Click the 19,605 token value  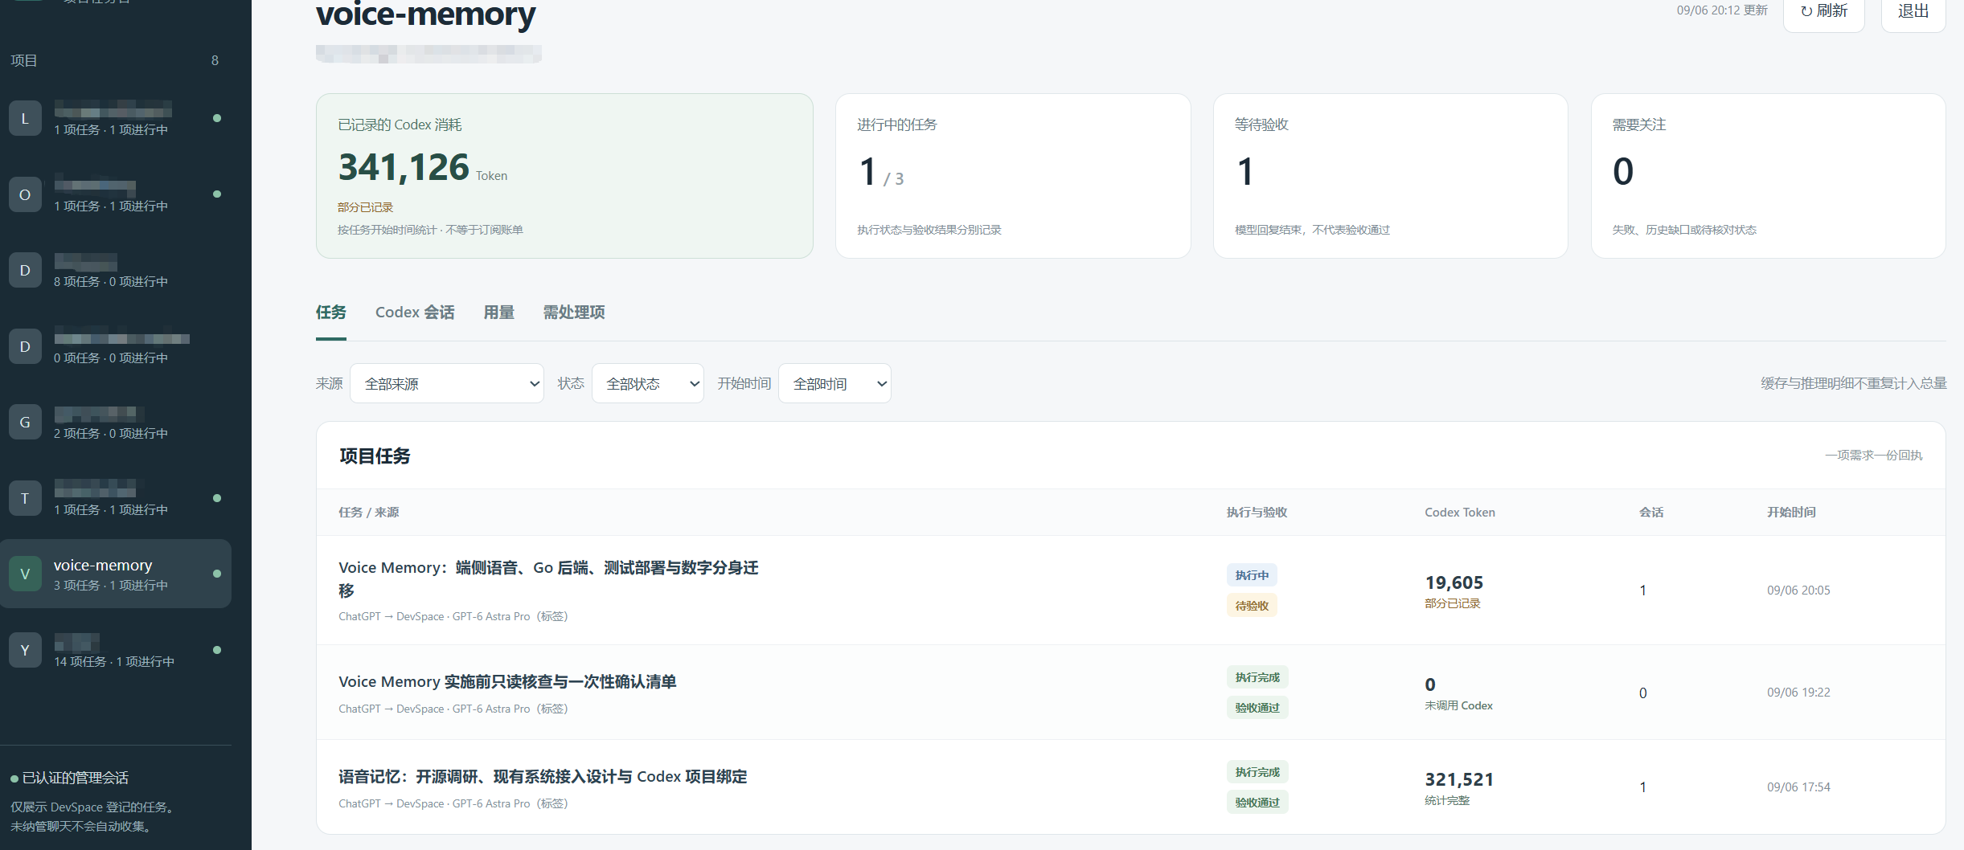point(1454,582)
